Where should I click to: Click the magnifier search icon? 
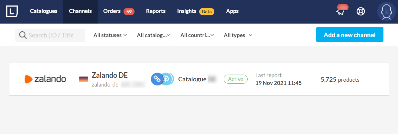(x=23, y=35)
